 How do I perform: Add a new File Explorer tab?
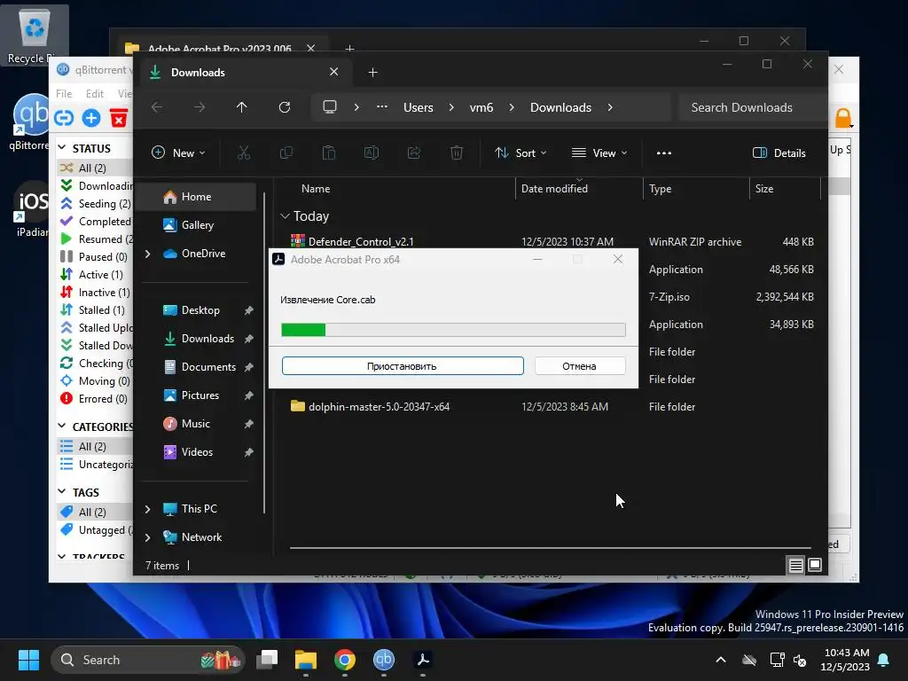(x=373, y=73)
